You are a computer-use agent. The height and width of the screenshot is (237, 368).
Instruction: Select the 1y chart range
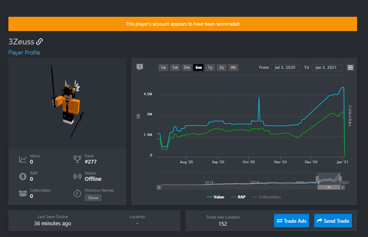pyautogui.click(x=210, y=68)
